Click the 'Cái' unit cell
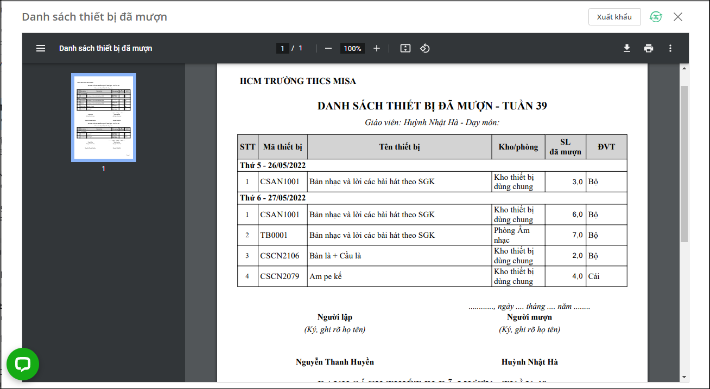The height and width of the screenshot is (389, 710). (606, 276)
